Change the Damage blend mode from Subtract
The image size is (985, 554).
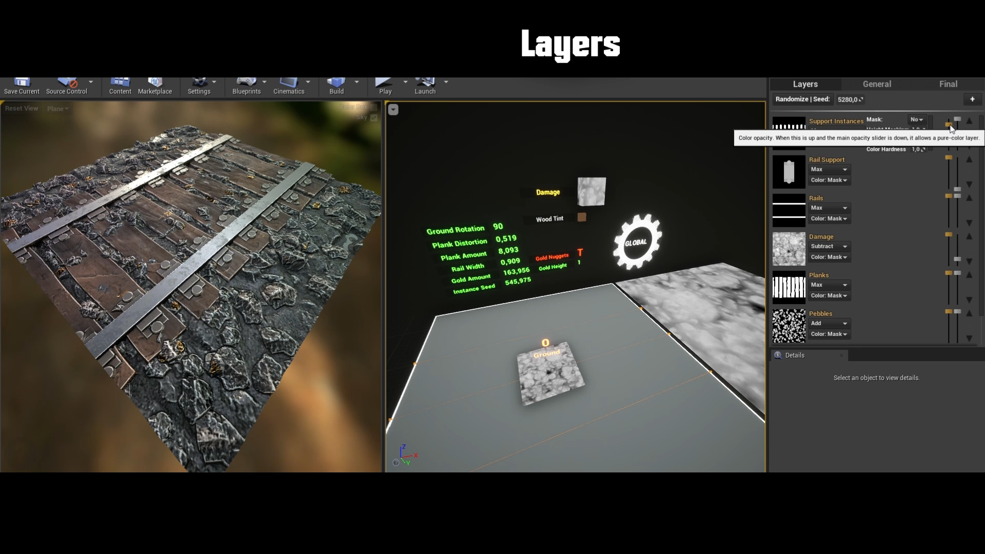[829, 247]
